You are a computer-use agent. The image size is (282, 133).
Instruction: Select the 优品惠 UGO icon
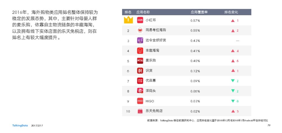click(x=140, y=81)
